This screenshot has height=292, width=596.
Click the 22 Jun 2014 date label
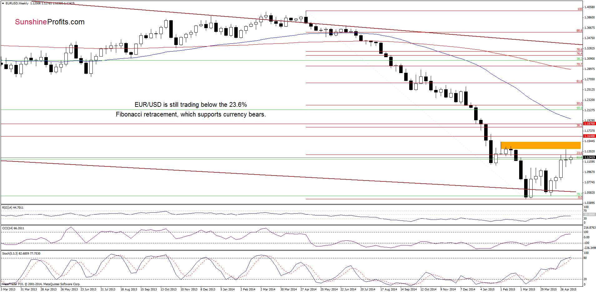pos(348,289)
